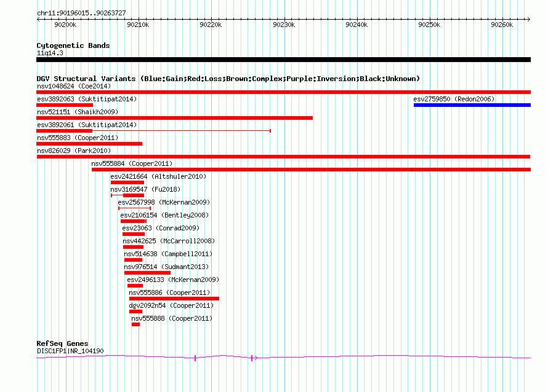Select nsv976514 (Sudmant2013) variant label
This screenshot has width=548, height=392.
[x=166, y=267]
